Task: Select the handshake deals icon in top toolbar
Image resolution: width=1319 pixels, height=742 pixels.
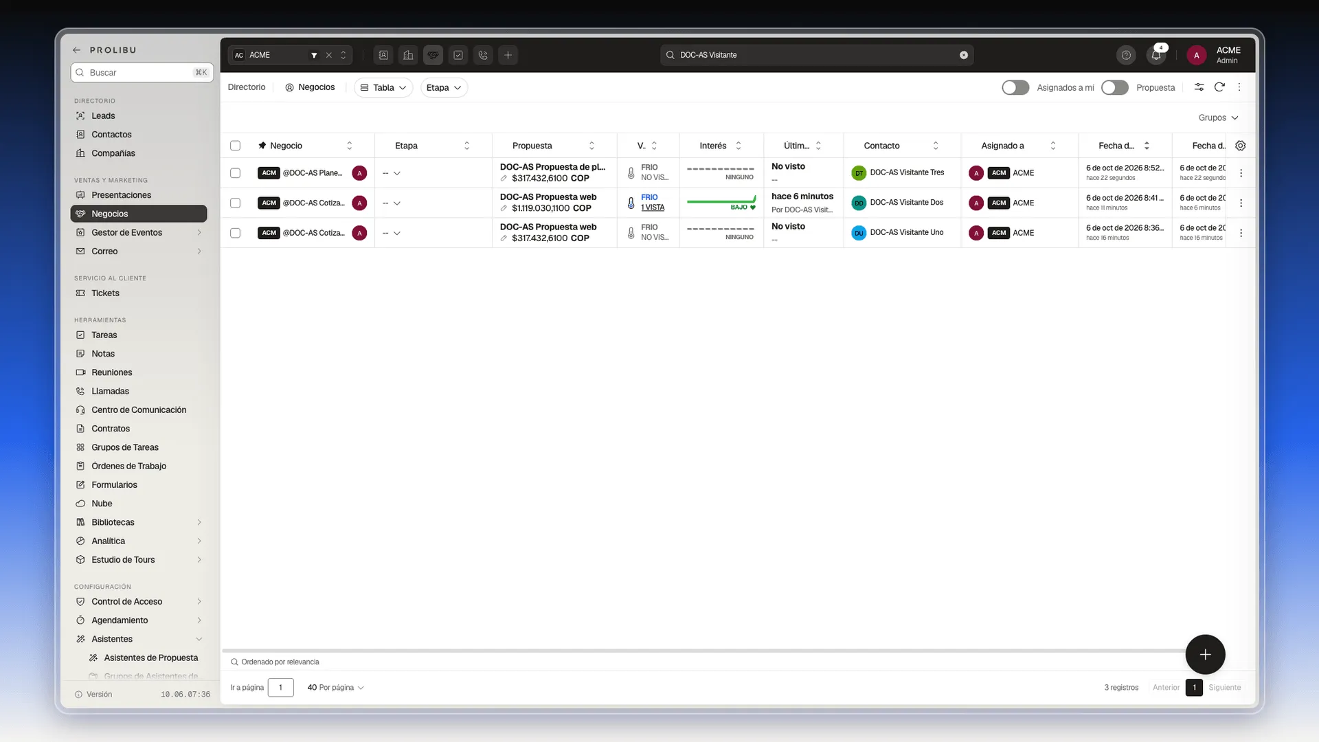Action: coord(433,55)
